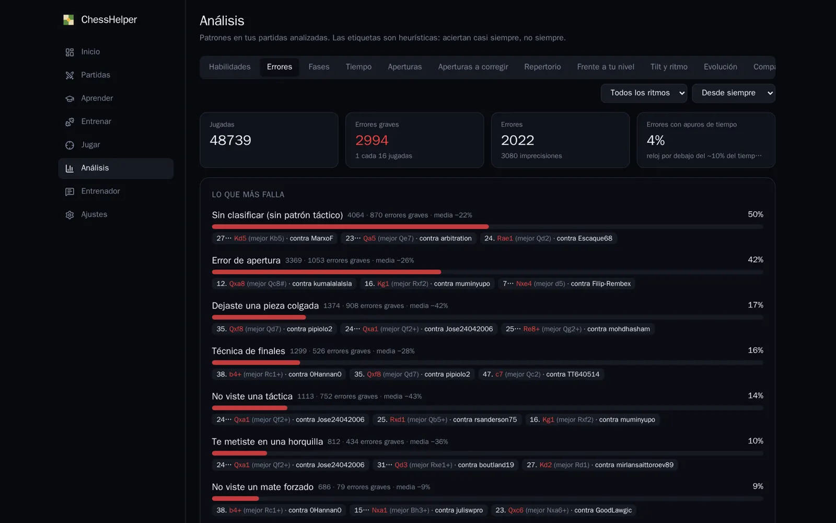Open the Aperturas a corregir tab
The width and height of the screenshot is (836, 523).
click(473, 67)
